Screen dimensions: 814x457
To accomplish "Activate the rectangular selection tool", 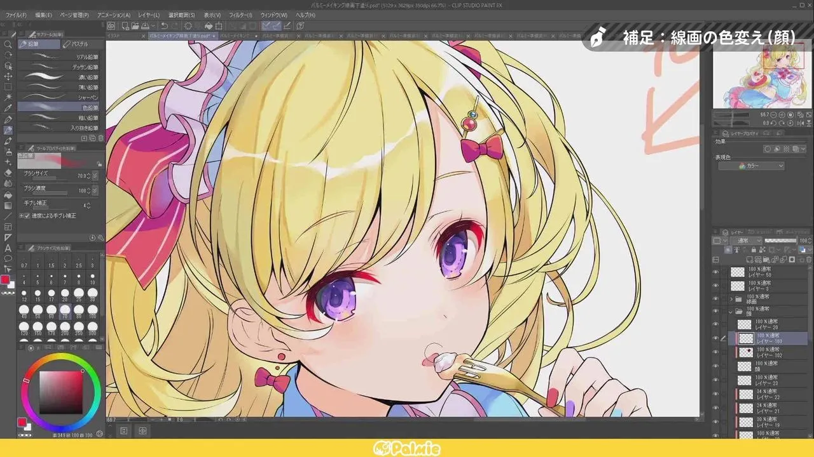I will [x=8, y=86].
